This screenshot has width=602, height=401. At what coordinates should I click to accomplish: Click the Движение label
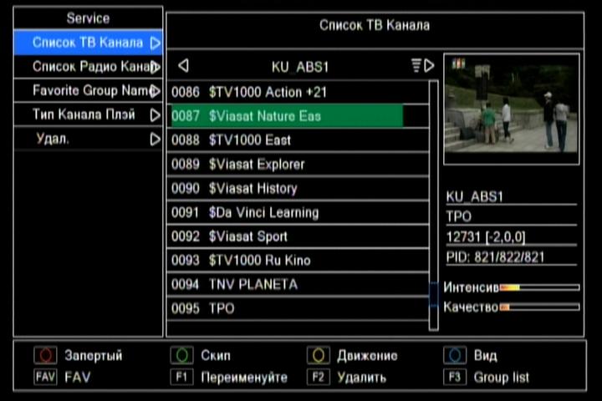pos(367,356)
